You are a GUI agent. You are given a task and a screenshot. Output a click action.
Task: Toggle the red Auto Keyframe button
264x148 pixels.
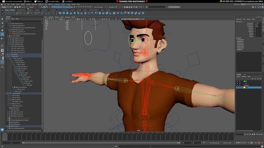(x=259, y=143)
